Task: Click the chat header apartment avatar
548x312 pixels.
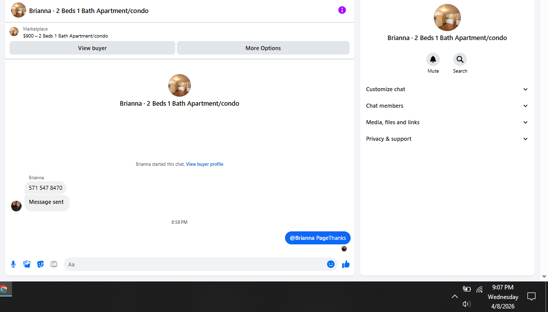Action: pos(19,10)
